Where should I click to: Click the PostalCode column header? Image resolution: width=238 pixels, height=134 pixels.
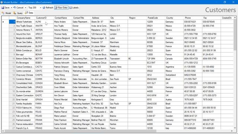[x=155, y=18]
